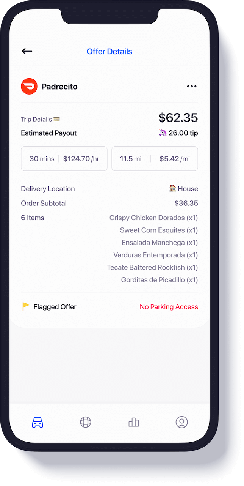Viewport: 244px width, 486px height.
Task: Tap the credit card emoji next to Trip Details
Action: click(56, 119)
